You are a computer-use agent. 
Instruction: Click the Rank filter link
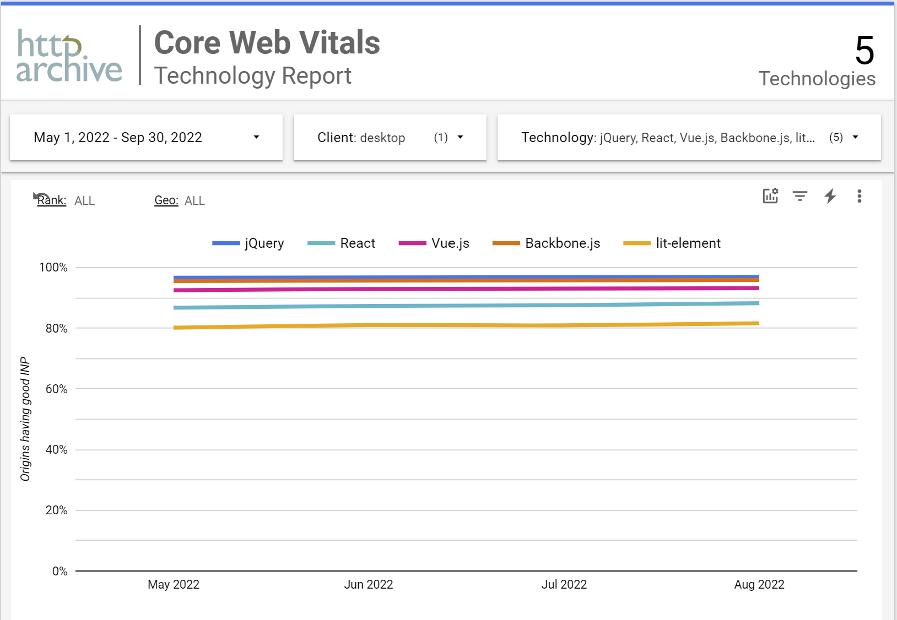(x=52, y=200)
